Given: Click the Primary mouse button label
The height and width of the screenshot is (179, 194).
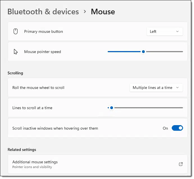Looking at the screenshot, I should click(x=44, y=31).
